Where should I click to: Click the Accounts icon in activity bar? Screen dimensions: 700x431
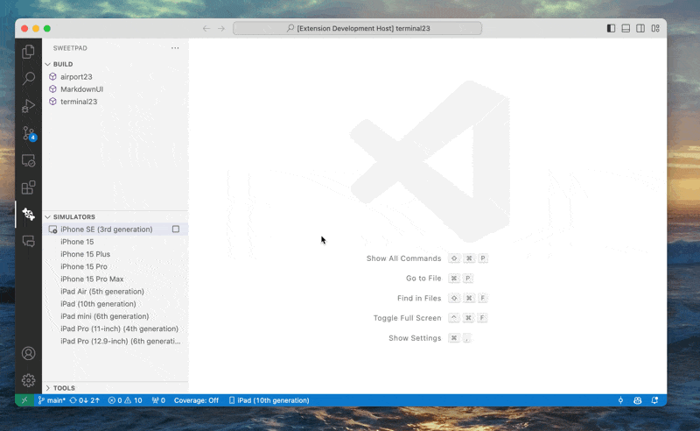pos(29,354)
